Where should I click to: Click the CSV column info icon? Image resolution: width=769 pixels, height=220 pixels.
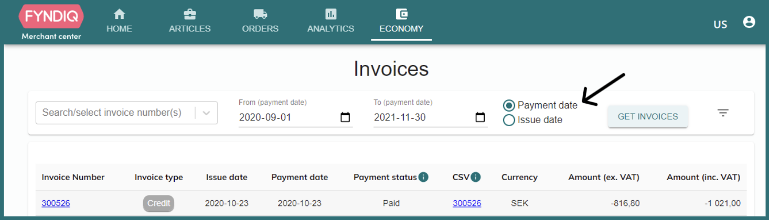click(476, 177)
